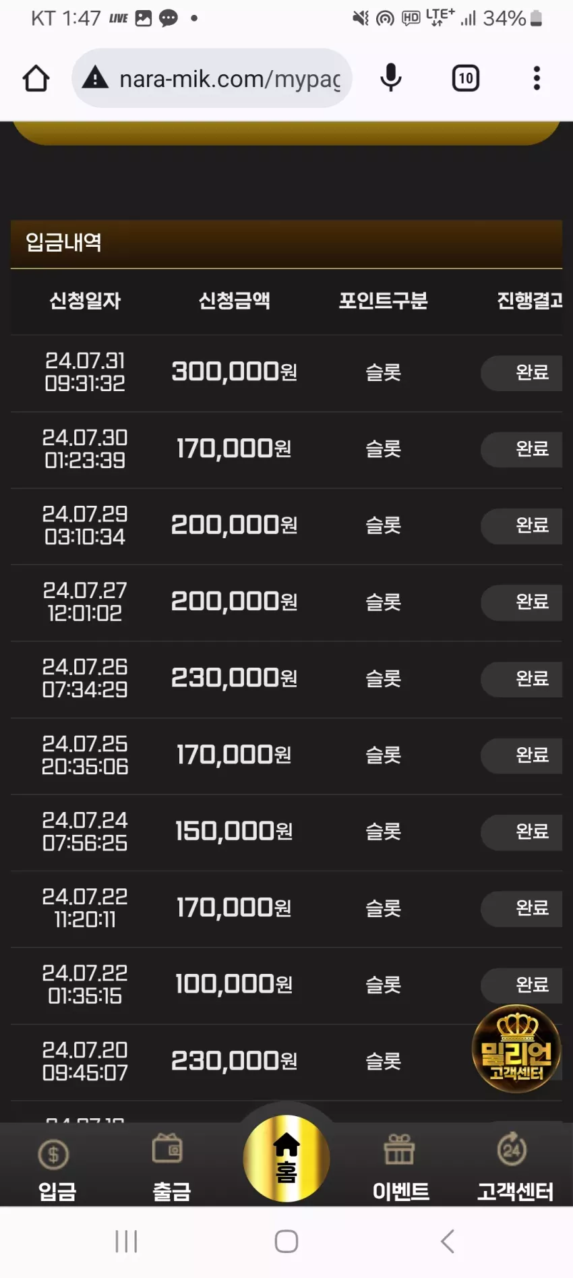This screenshot has height=1278, width=573.
Task: Tap the microphone voice search icon
Action: point(391,78)
